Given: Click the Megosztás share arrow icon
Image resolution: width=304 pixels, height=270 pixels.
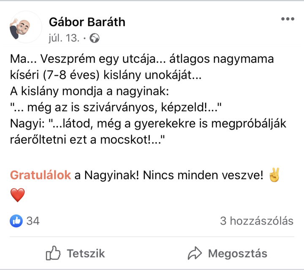Looking at the screenshot, I should (195, 253).
